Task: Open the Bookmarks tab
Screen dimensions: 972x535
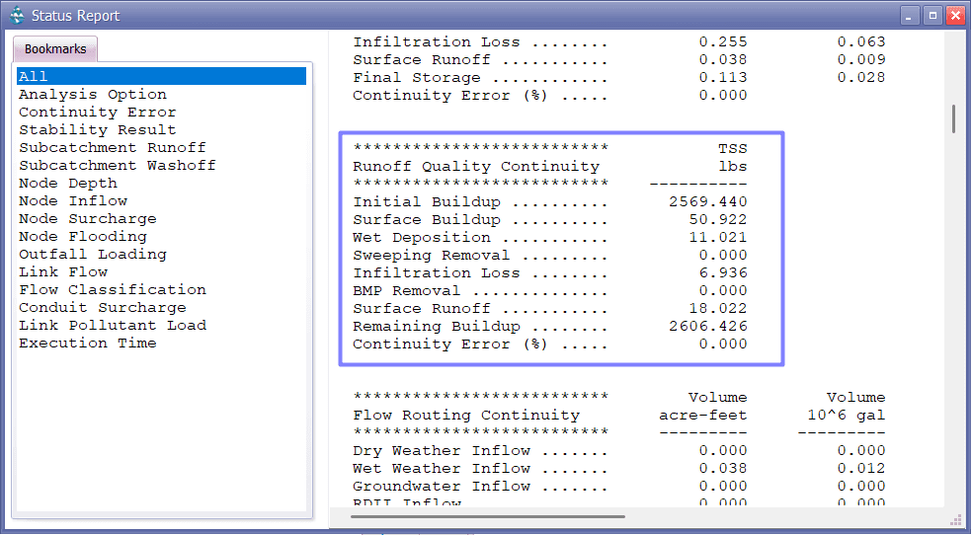Action: (x=55, y=49)
